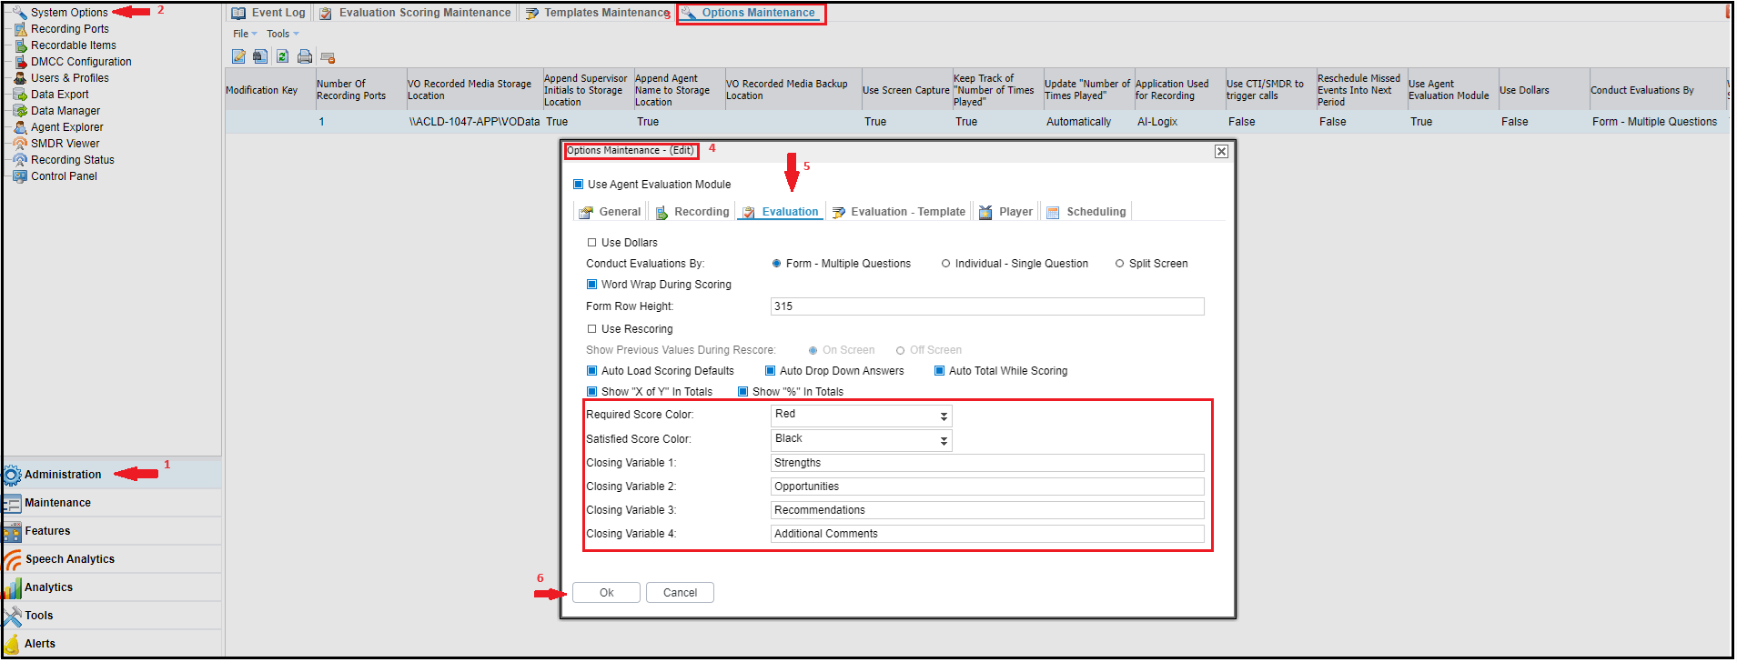This screenshot has height=662, width=1737.
Task: Click the Ok button
Action: [607, 593]
